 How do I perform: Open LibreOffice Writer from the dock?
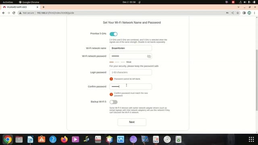30,139
